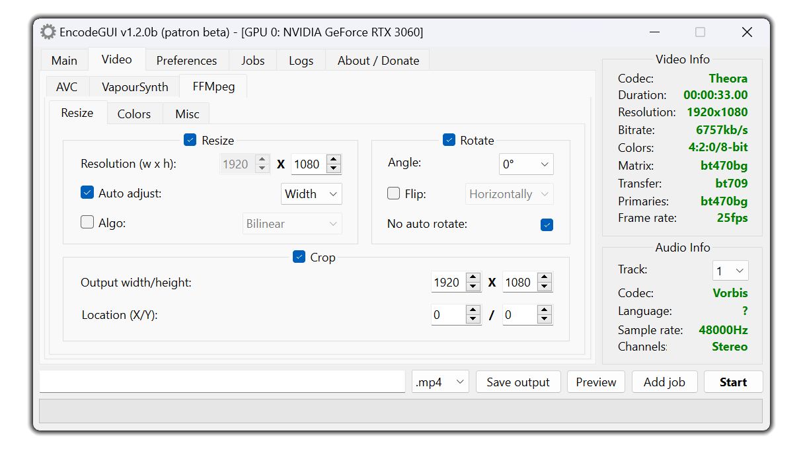Open the Auto adjust Width dropdown
Viewport: 803px width, 449px height.
(x=311, y=194)
